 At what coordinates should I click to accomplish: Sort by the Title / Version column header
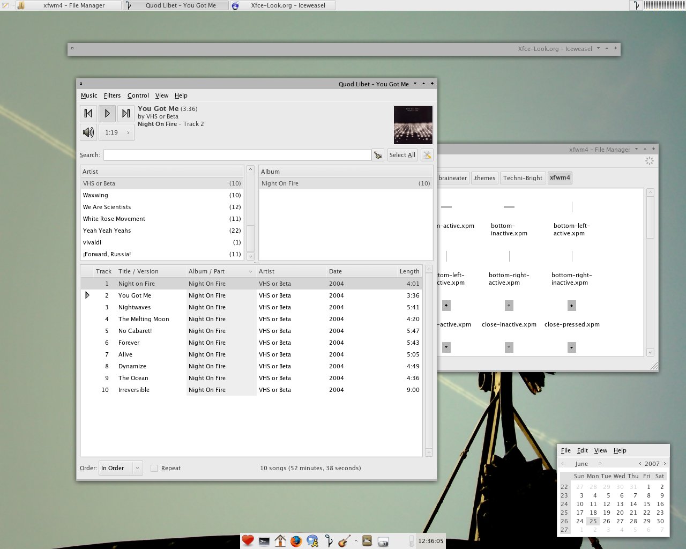(x=151, y=271)
